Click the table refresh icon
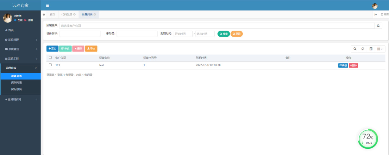Image resolution: width=389 pixels, height=155 pixels. (x=363, y=49)
